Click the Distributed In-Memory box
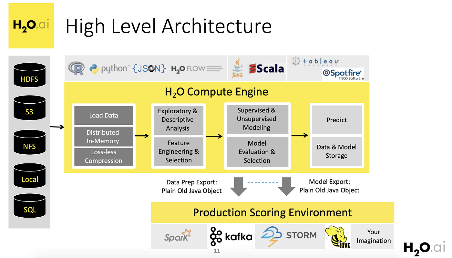Screen dimensions: 452x258 (104, 137)
